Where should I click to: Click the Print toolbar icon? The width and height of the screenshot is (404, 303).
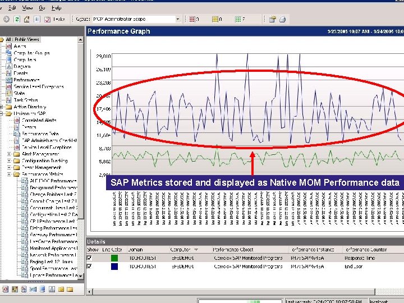[283, 19]
